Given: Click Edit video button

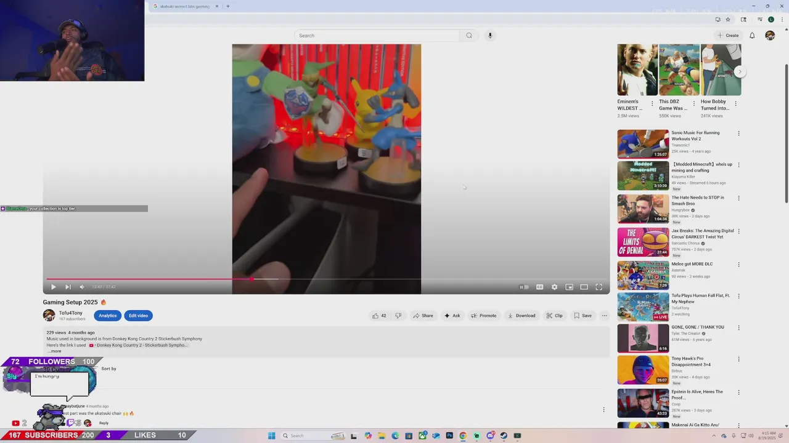Looking at the screenshot, I should tap(138, 316).
